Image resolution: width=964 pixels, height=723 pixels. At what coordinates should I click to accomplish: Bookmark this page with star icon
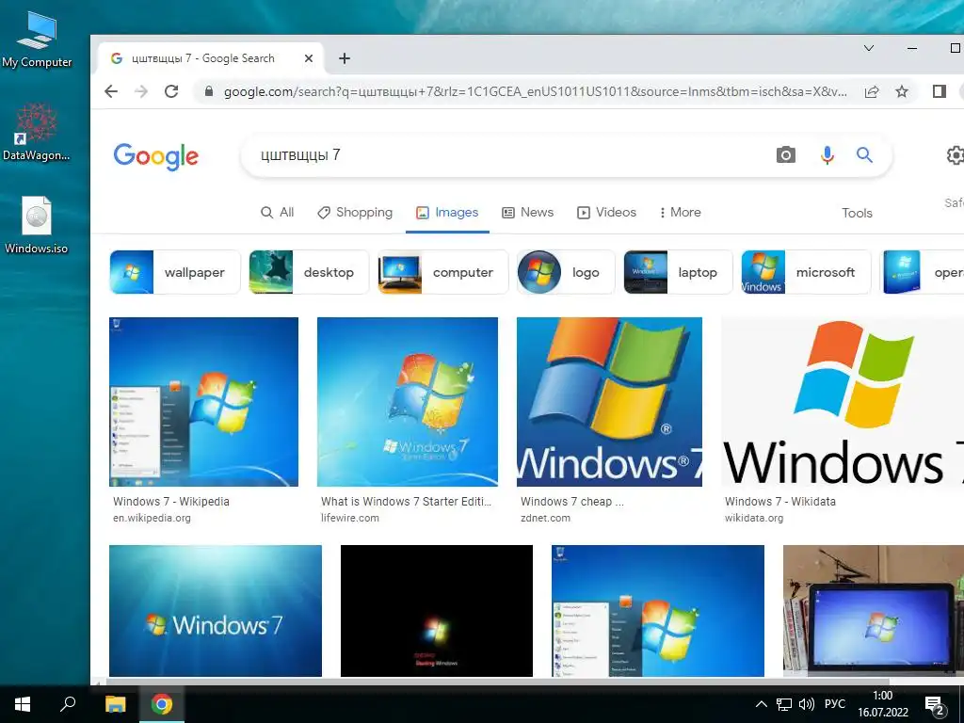point(901,91)
